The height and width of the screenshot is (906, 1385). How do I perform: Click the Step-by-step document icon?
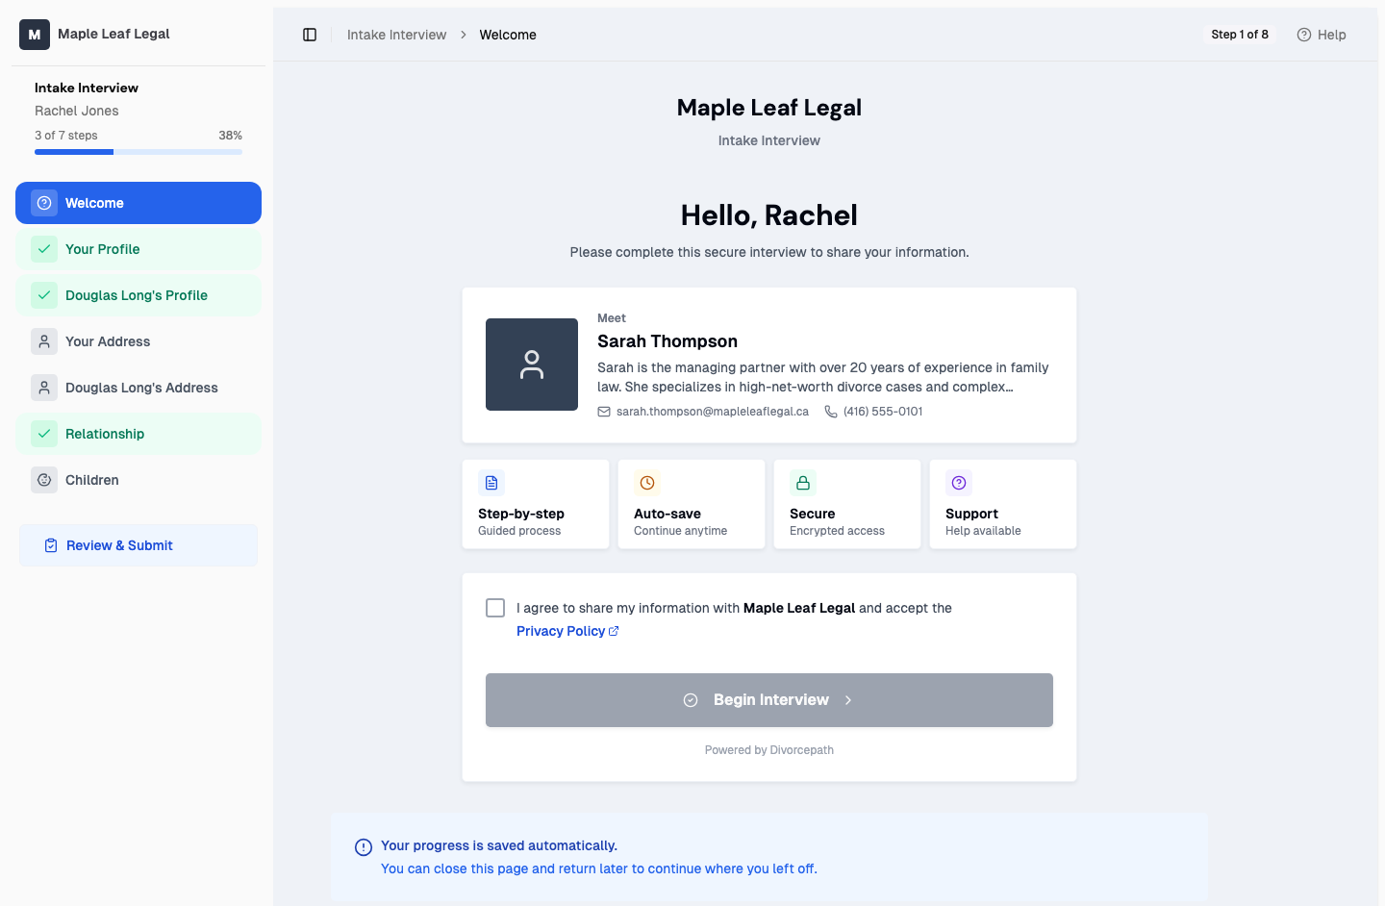pyautogui.click(x=491, y=483)
